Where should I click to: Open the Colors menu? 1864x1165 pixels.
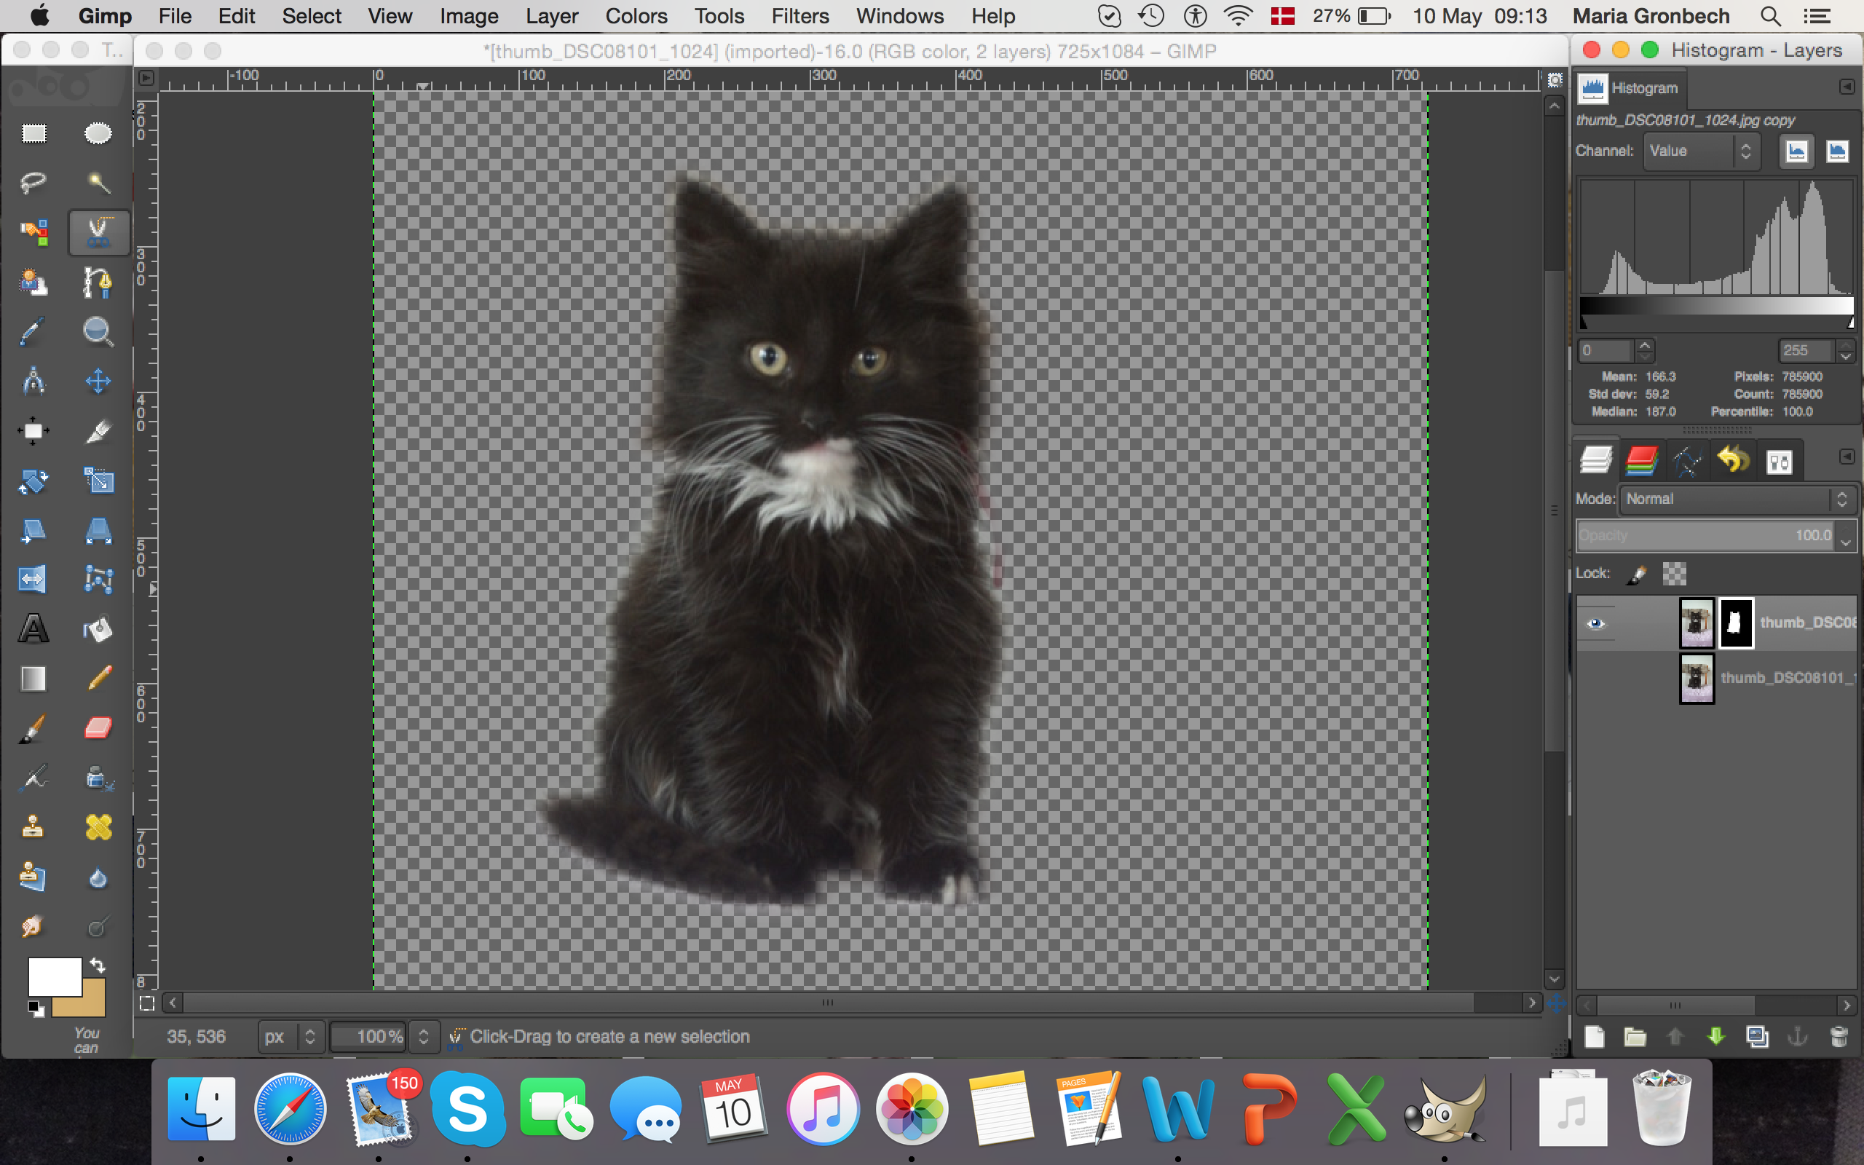click(636, 16)
